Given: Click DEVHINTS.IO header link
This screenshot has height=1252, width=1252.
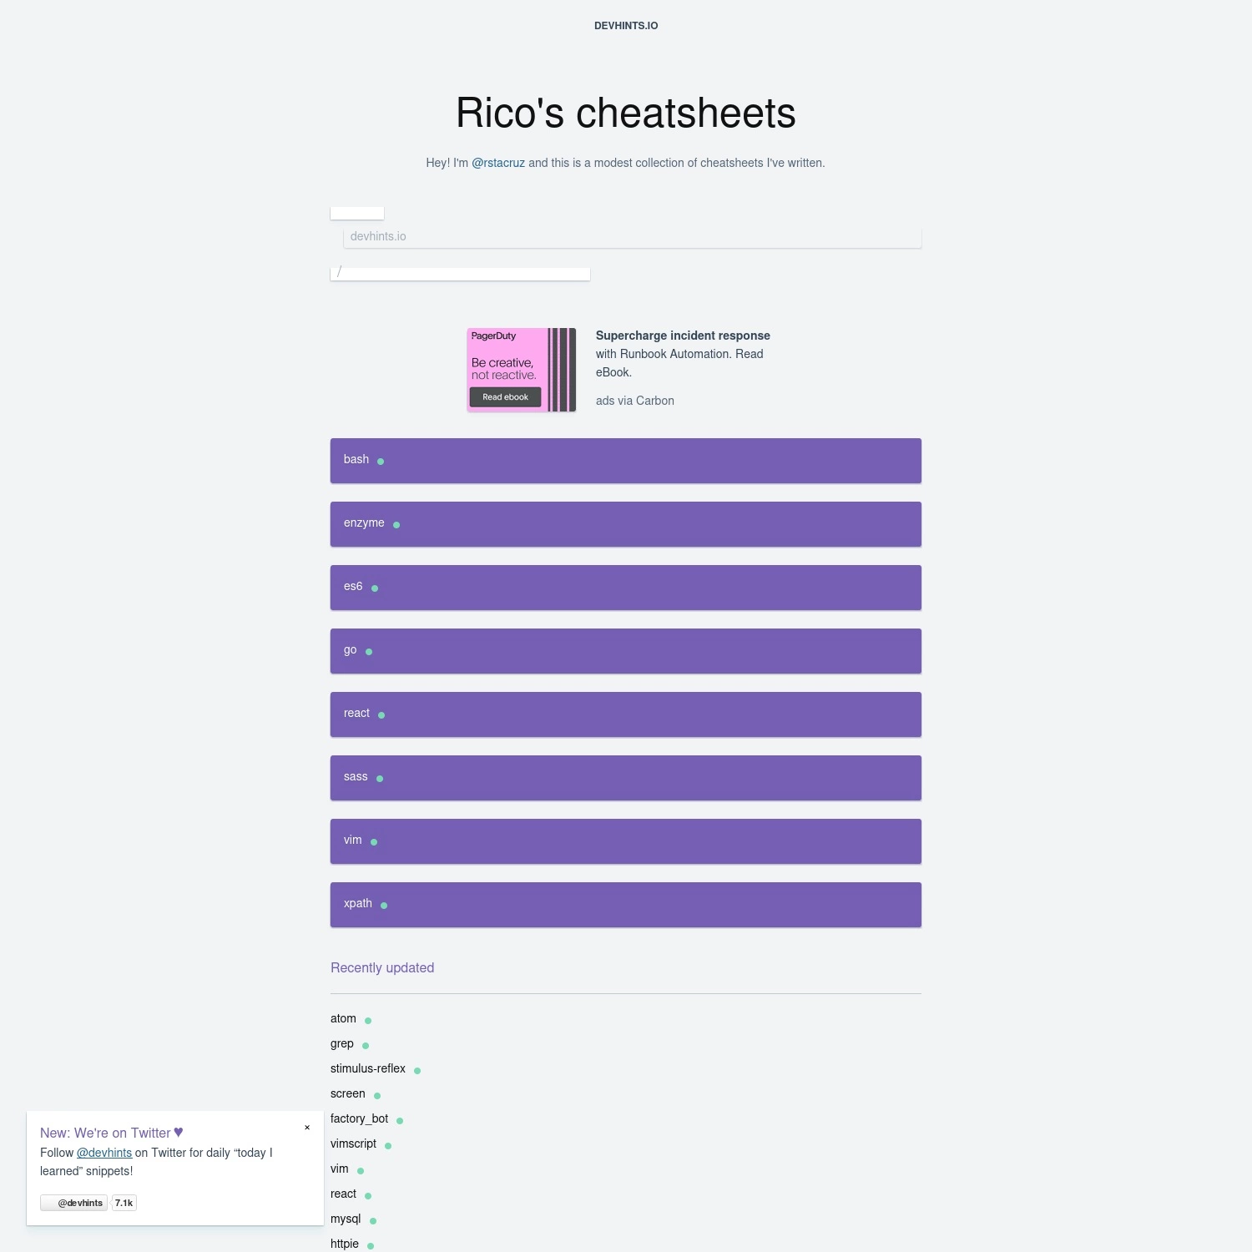Looking at the screenshot, I should coord(626,26).
